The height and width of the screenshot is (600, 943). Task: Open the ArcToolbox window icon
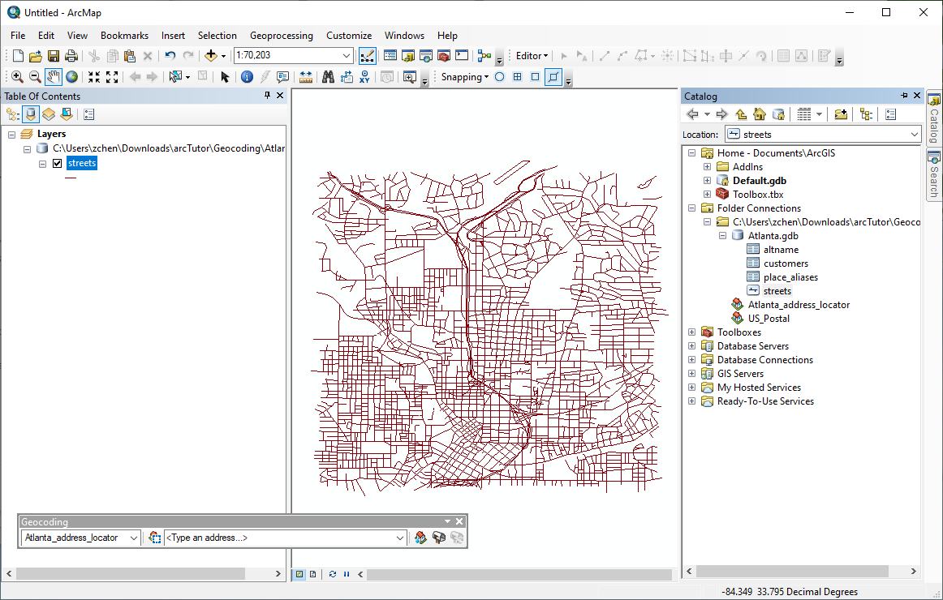[444, 56]
